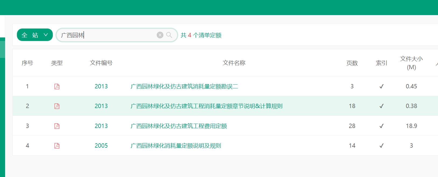Click index checkmark in row 4
This screenshot has width=438, height=177.
click(x=381, y=146)
